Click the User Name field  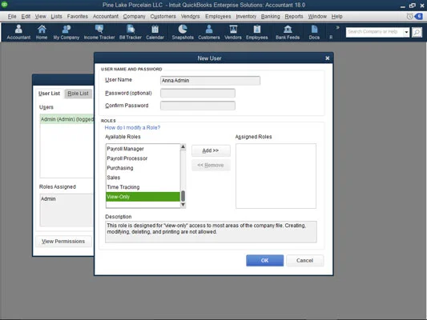210,81
